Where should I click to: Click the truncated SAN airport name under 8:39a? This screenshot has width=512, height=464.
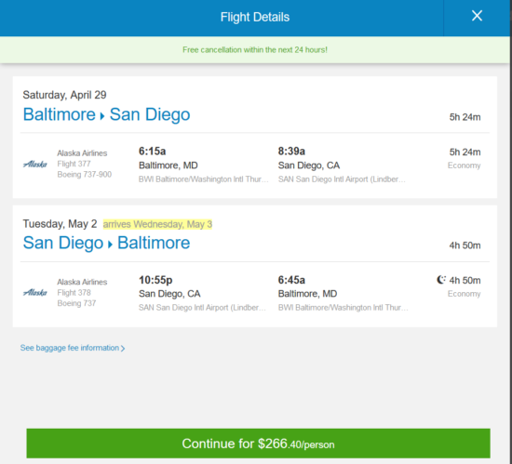[x=342, y=179]
